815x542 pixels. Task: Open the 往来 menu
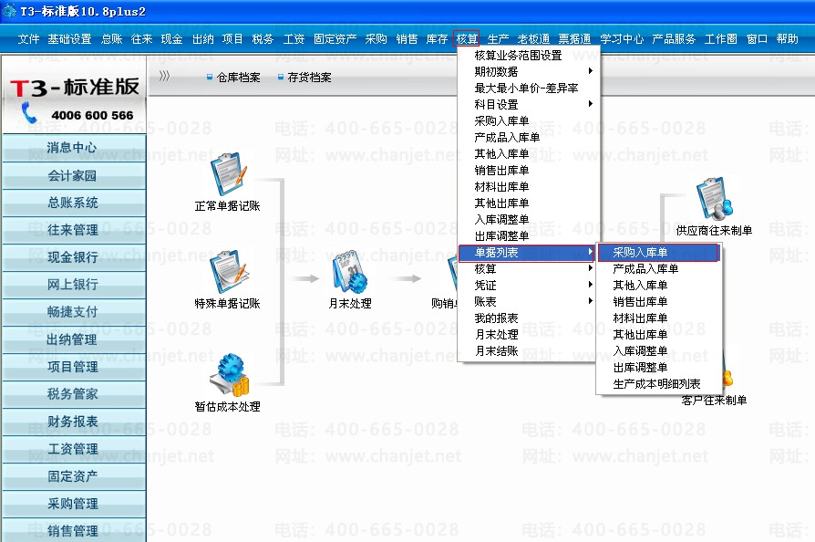coord(141,39)
